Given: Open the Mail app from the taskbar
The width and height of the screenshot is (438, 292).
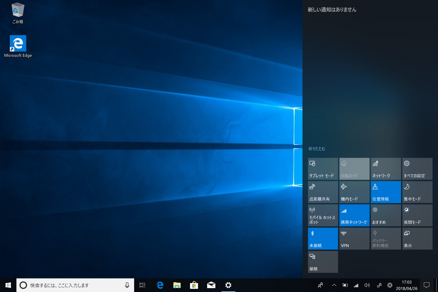Looking at the screenshot, I should 211,285.
